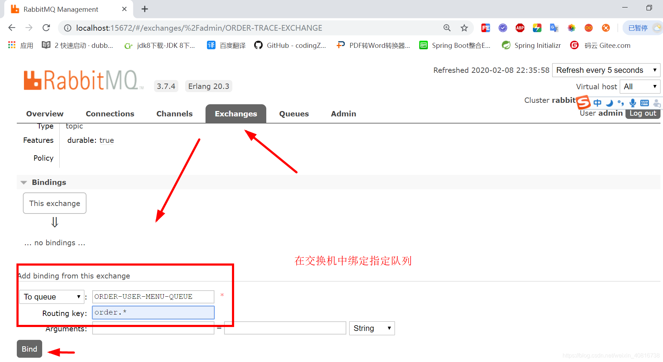Focus the Arguments key field

[x=153, y=328]
